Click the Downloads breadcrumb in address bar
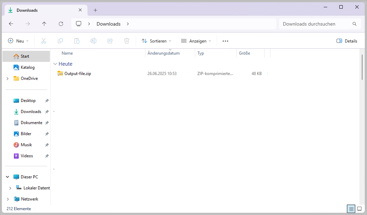This screenshot has width=367, height=215. point(109,24)
